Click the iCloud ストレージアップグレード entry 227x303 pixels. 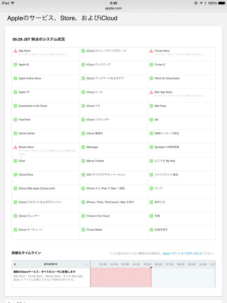click(113, 54)
